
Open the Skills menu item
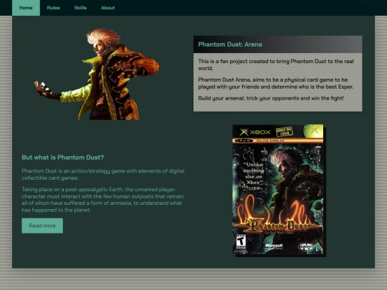point(80,8)
